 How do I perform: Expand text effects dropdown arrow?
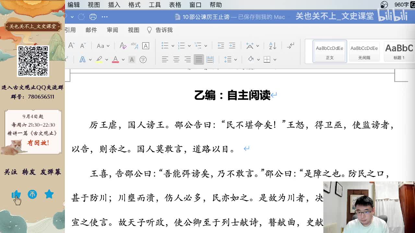pyautogui.click(x=90, y=60)
